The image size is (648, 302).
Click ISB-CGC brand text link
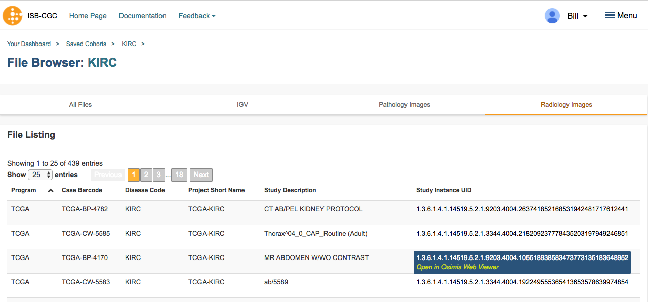click(43, 16)
